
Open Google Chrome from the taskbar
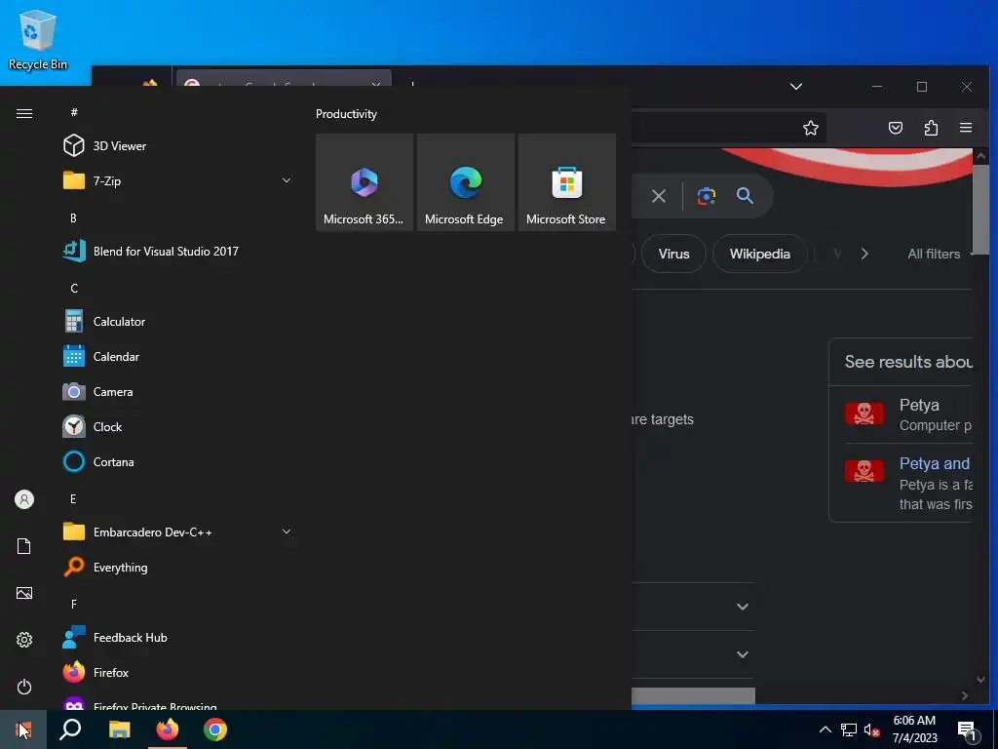tap(215, 729)
